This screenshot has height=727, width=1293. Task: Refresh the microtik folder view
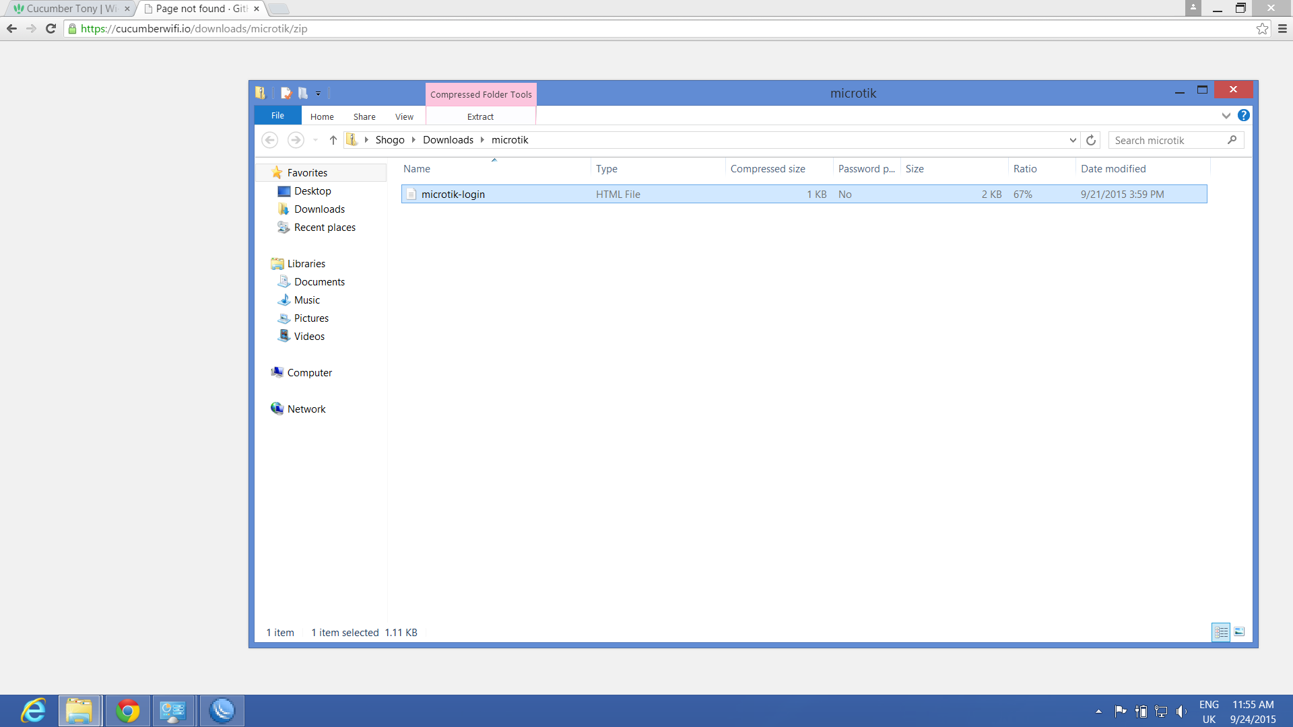1091,140
